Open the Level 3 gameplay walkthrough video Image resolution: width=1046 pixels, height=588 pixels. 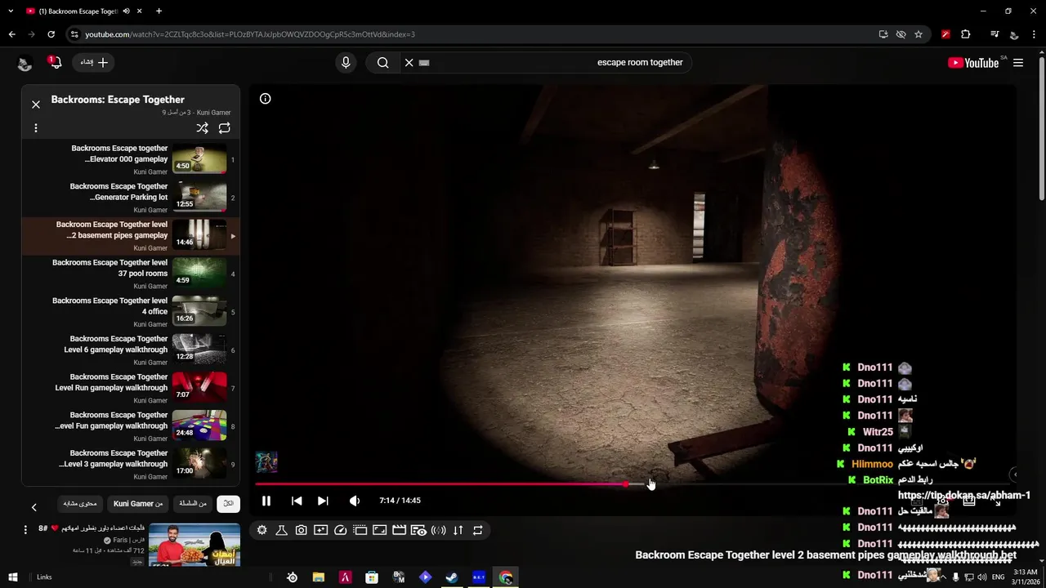click(131, 464)
